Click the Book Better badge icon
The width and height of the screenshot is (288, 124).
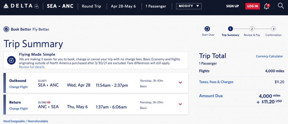tap(6, 29)
